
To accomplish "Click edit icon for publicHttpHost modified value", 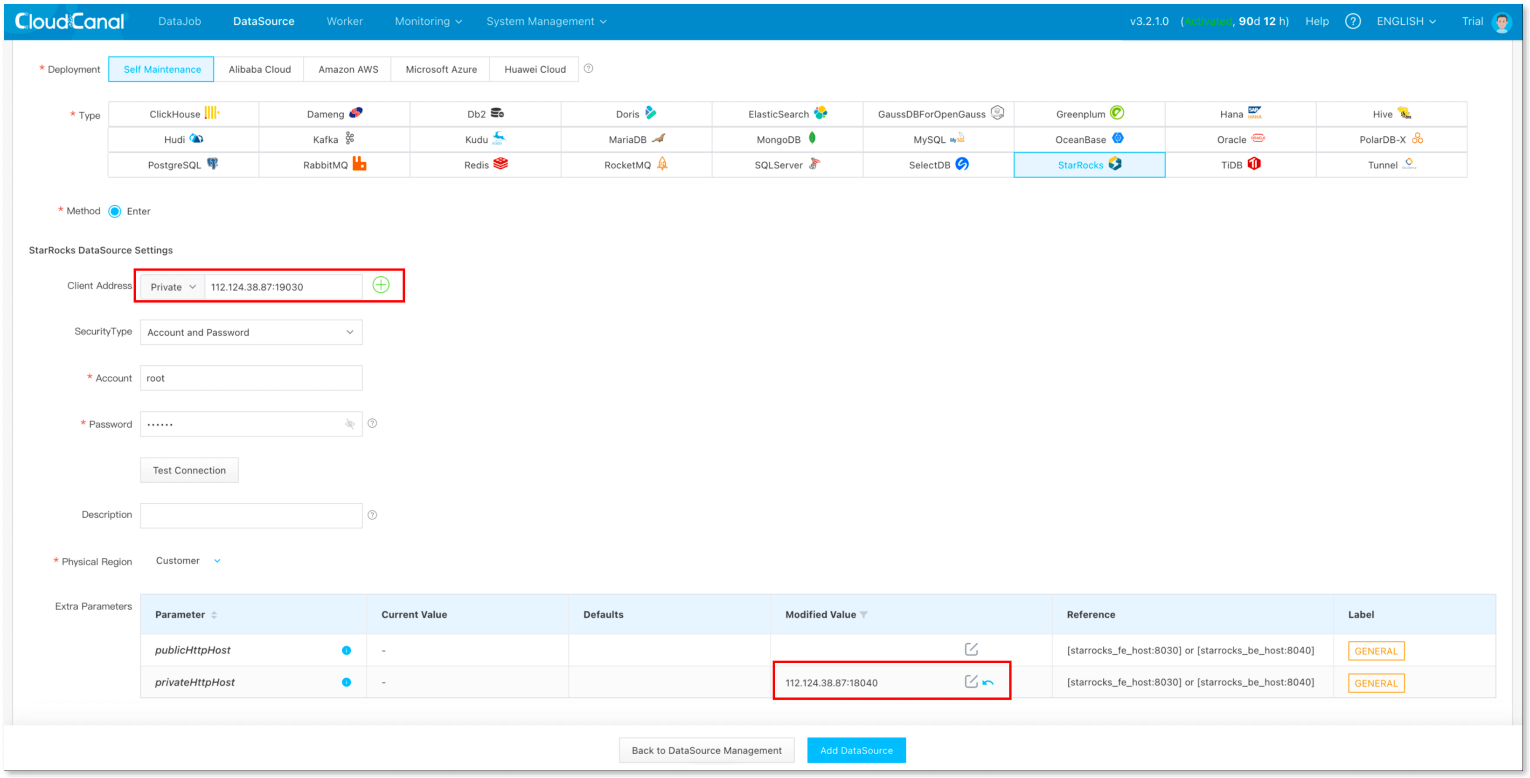I will pos(971,649).
